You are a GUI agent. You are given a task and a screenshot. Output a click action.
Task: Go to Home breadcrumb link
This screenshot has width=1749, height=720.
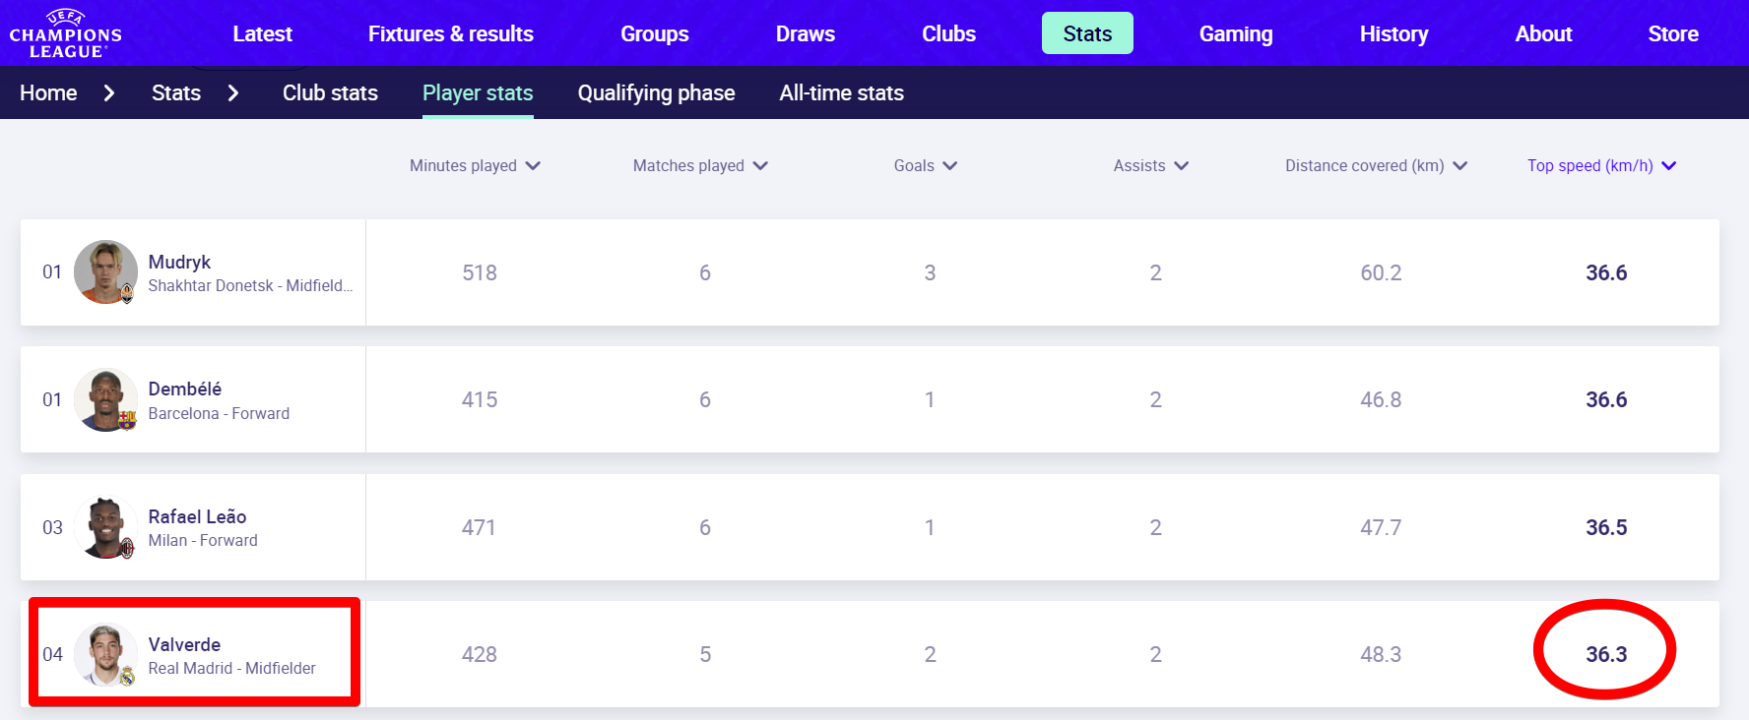tap(48, 92)
